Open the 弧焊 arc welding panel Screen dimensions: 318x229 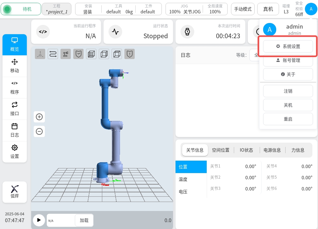coord(15,192)
